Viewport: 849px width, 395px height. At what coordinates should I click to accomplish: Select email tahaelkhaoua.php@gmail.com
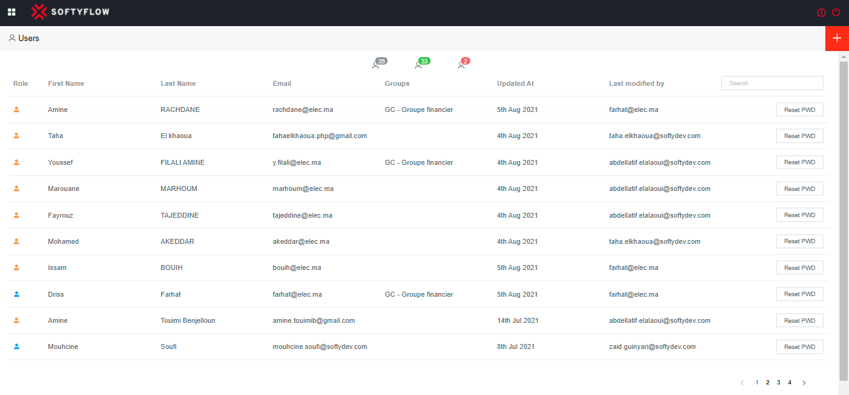(x=320, y=136)
